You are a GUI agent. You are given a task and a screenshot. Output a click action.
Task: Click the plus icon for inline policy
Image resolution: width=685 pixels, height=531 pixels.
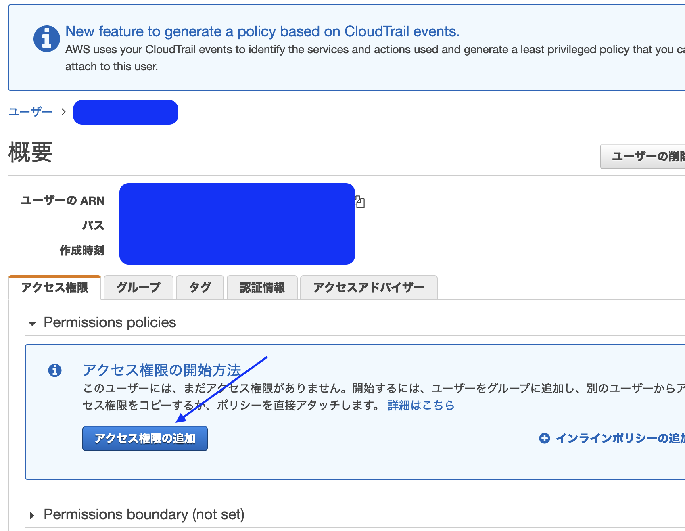click(x=545, y=438)
